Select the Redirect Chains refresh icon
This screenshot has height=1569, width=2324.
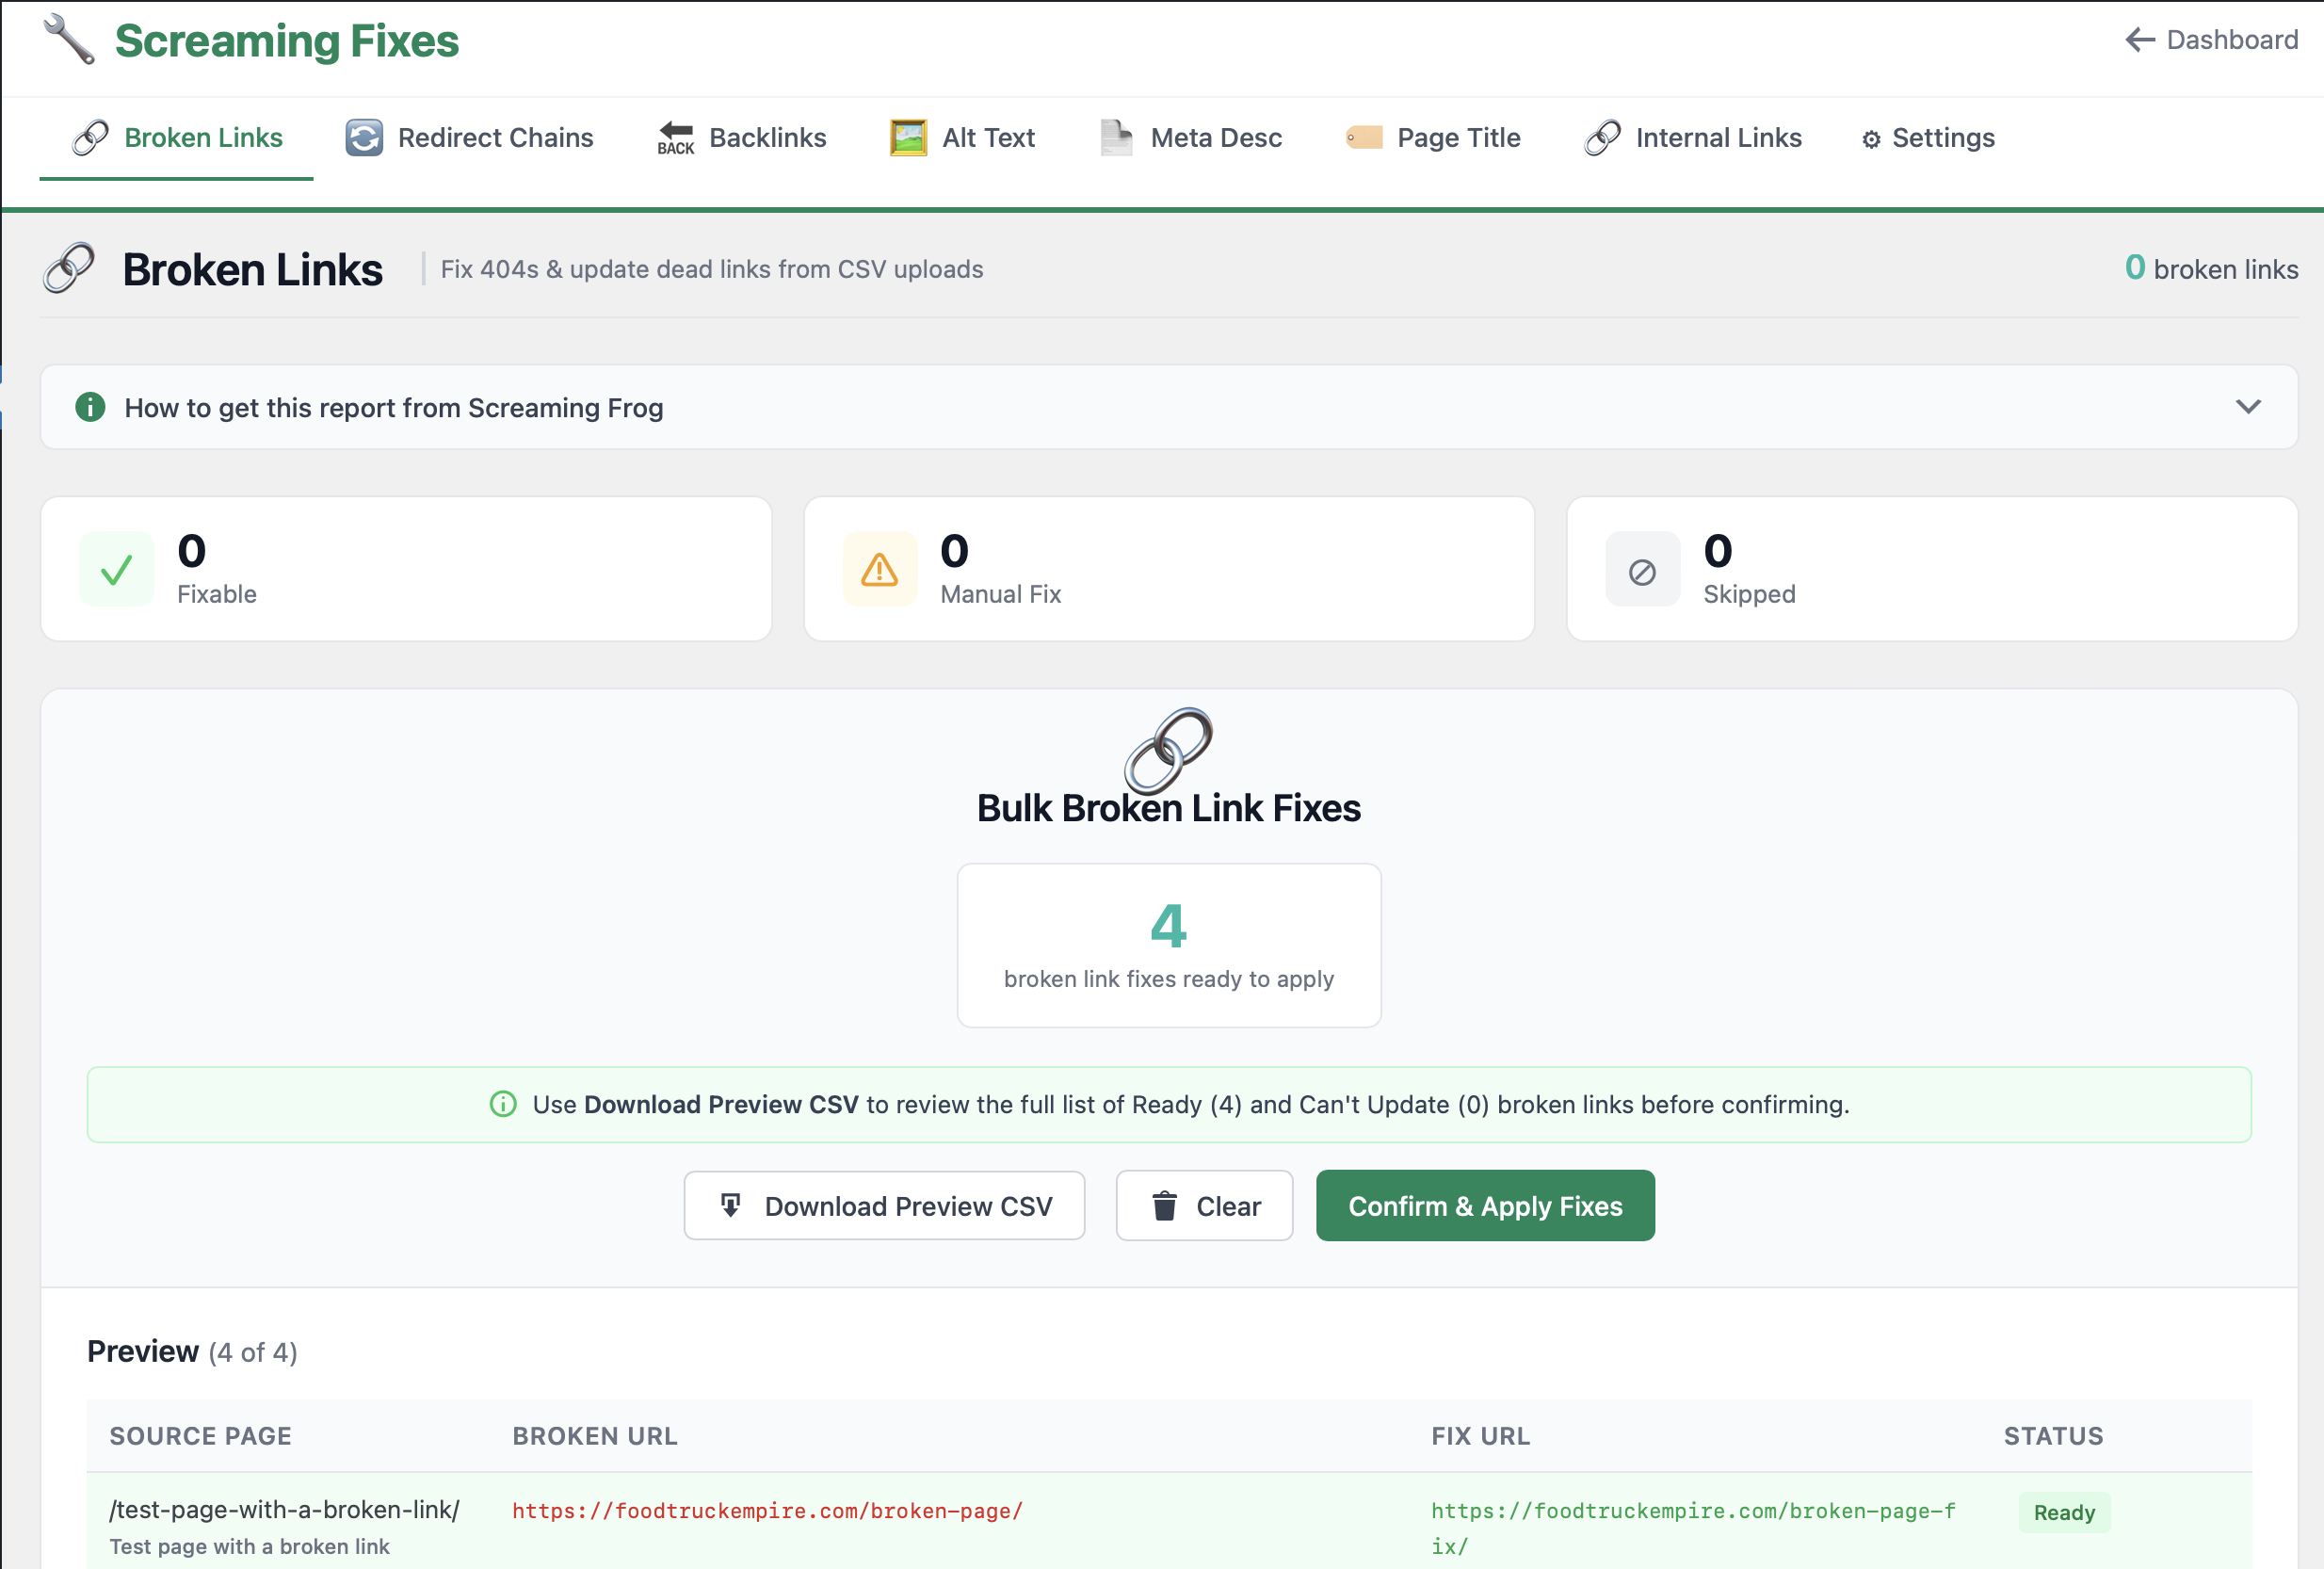[x=364, y=138]
